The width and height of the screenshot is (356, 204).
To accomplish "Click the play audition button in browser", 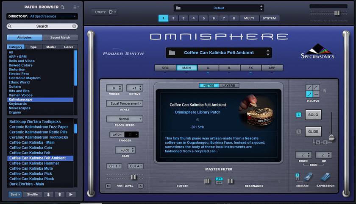I will [x=71, y=195].
